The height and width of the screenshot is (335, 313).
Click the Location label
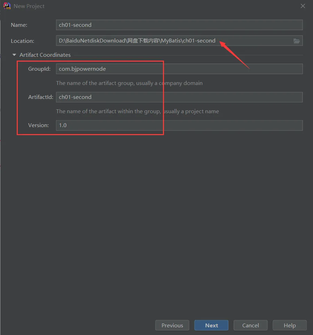click(x=22, y=41)
